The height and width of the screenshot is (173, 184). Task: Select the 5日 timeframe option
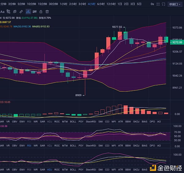tap(139, 4)
